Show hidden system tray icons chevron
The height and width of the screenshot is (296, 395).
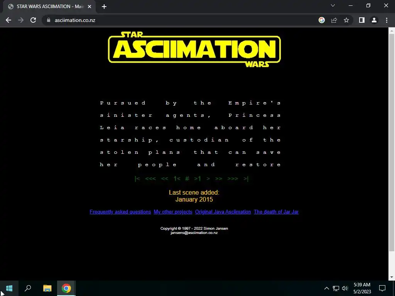(x=326, y=288)
